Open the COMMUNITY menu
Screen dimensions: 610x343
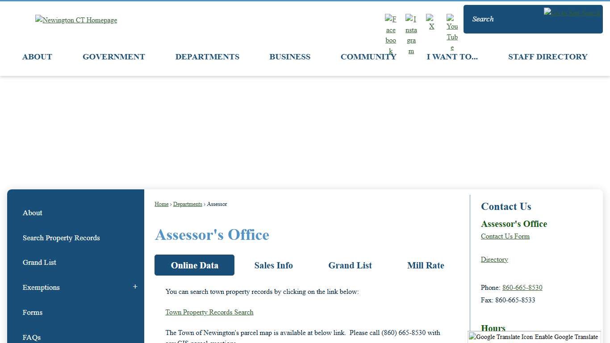pyautogui.click(x=368, y=57)
